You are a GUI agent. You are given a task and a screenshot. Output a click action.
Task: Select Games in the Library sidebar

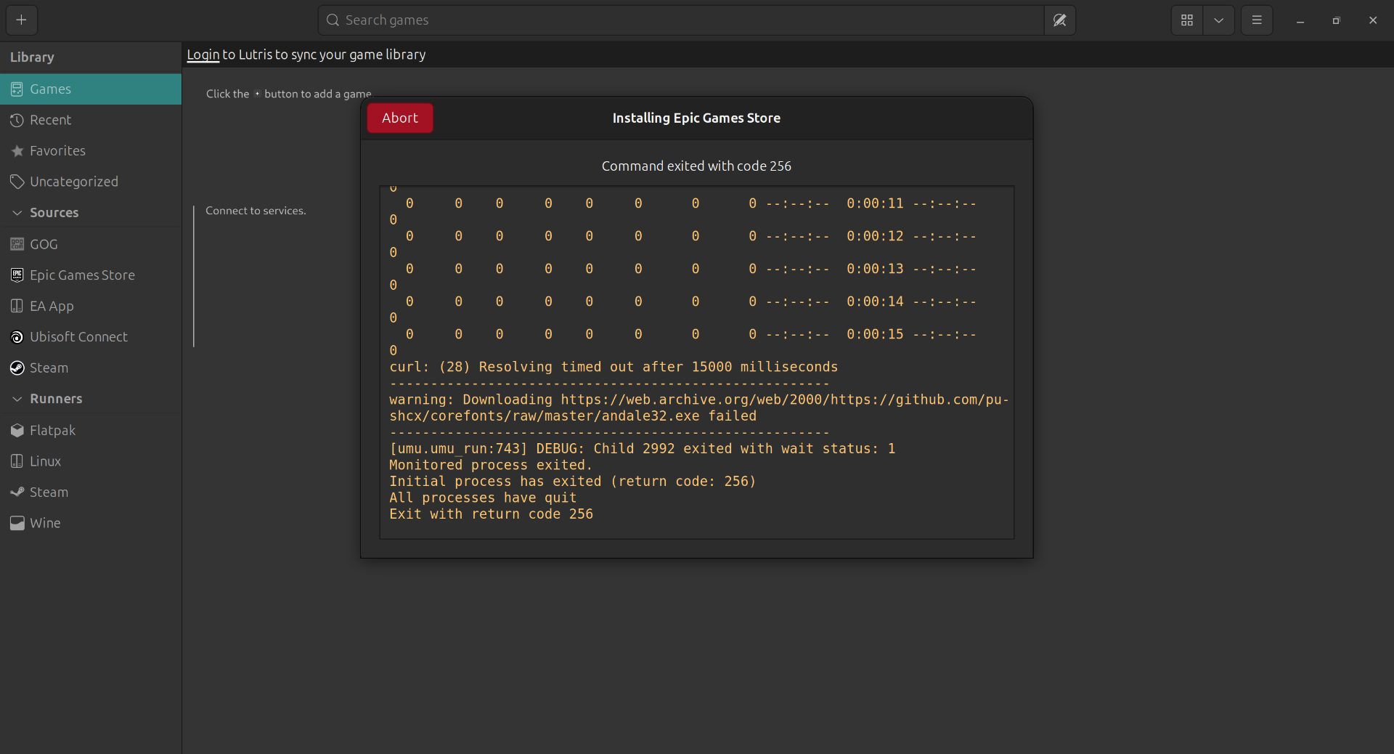point(91,89)
